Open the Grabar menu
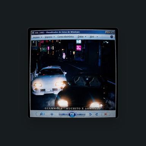Screen dimensions: 146x146 click(82, 36)
